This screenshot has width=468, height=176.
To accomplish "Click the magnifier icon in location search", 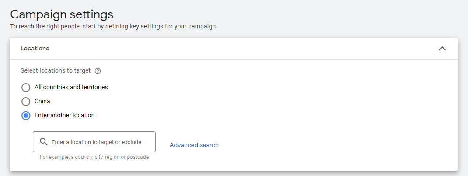I will (x=44, y=142).
